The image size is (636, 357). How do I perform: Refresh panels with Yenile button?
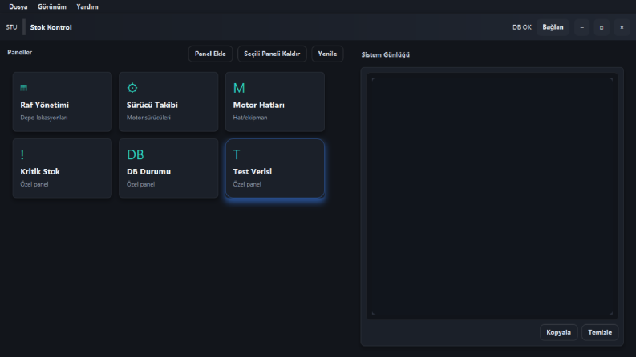327,54
